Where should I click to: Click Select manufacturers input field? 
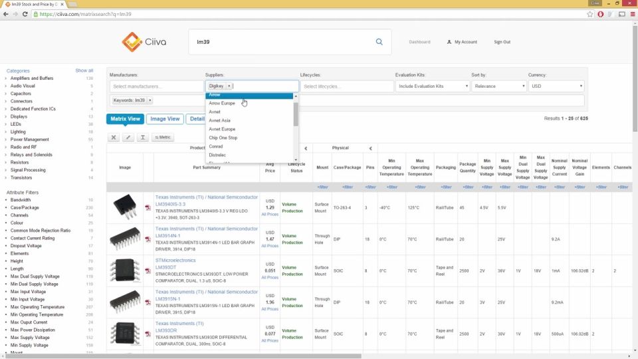point(156,86)
